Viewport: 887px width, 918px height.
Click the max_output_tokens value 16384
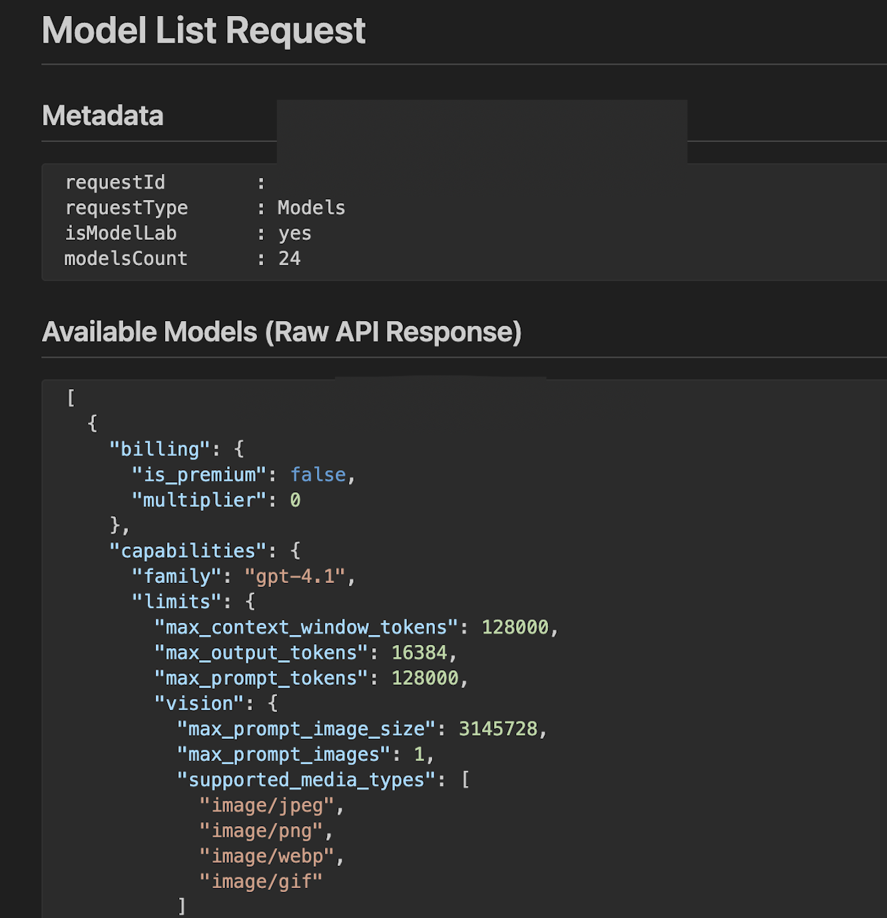tap(419, 652)
